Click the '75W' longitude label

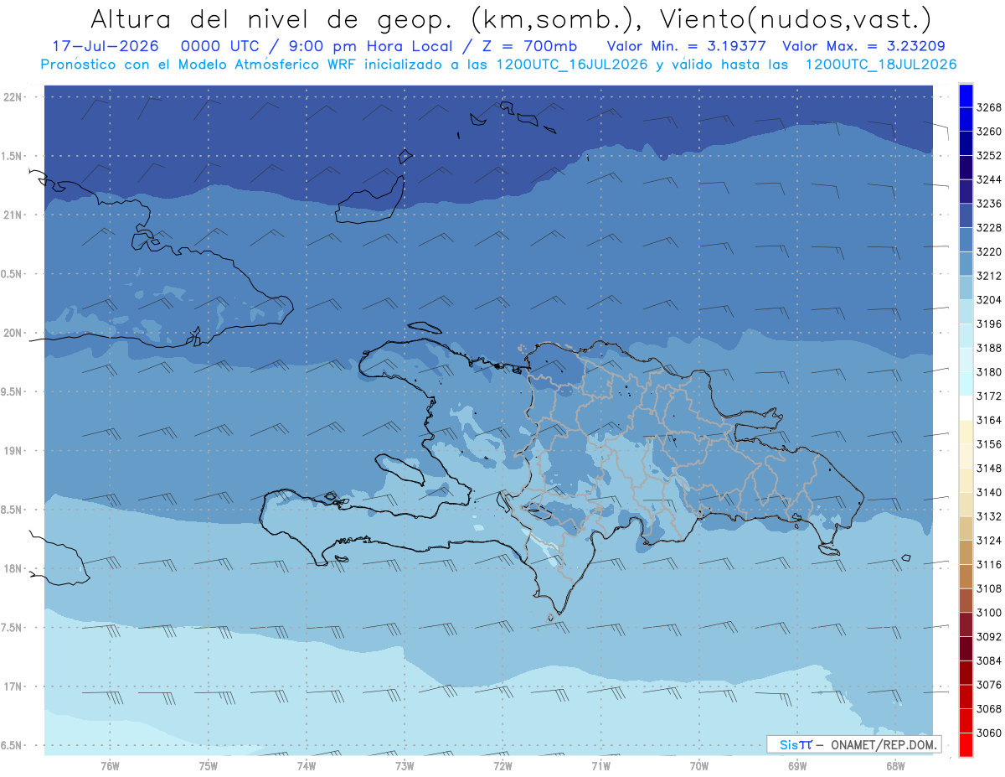pos(209,766)
